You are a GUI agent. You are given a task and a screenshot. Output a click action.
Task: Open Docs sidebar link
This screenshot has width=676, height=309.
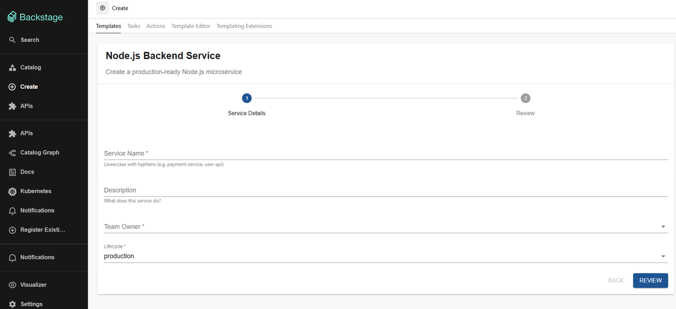(44, 172)
